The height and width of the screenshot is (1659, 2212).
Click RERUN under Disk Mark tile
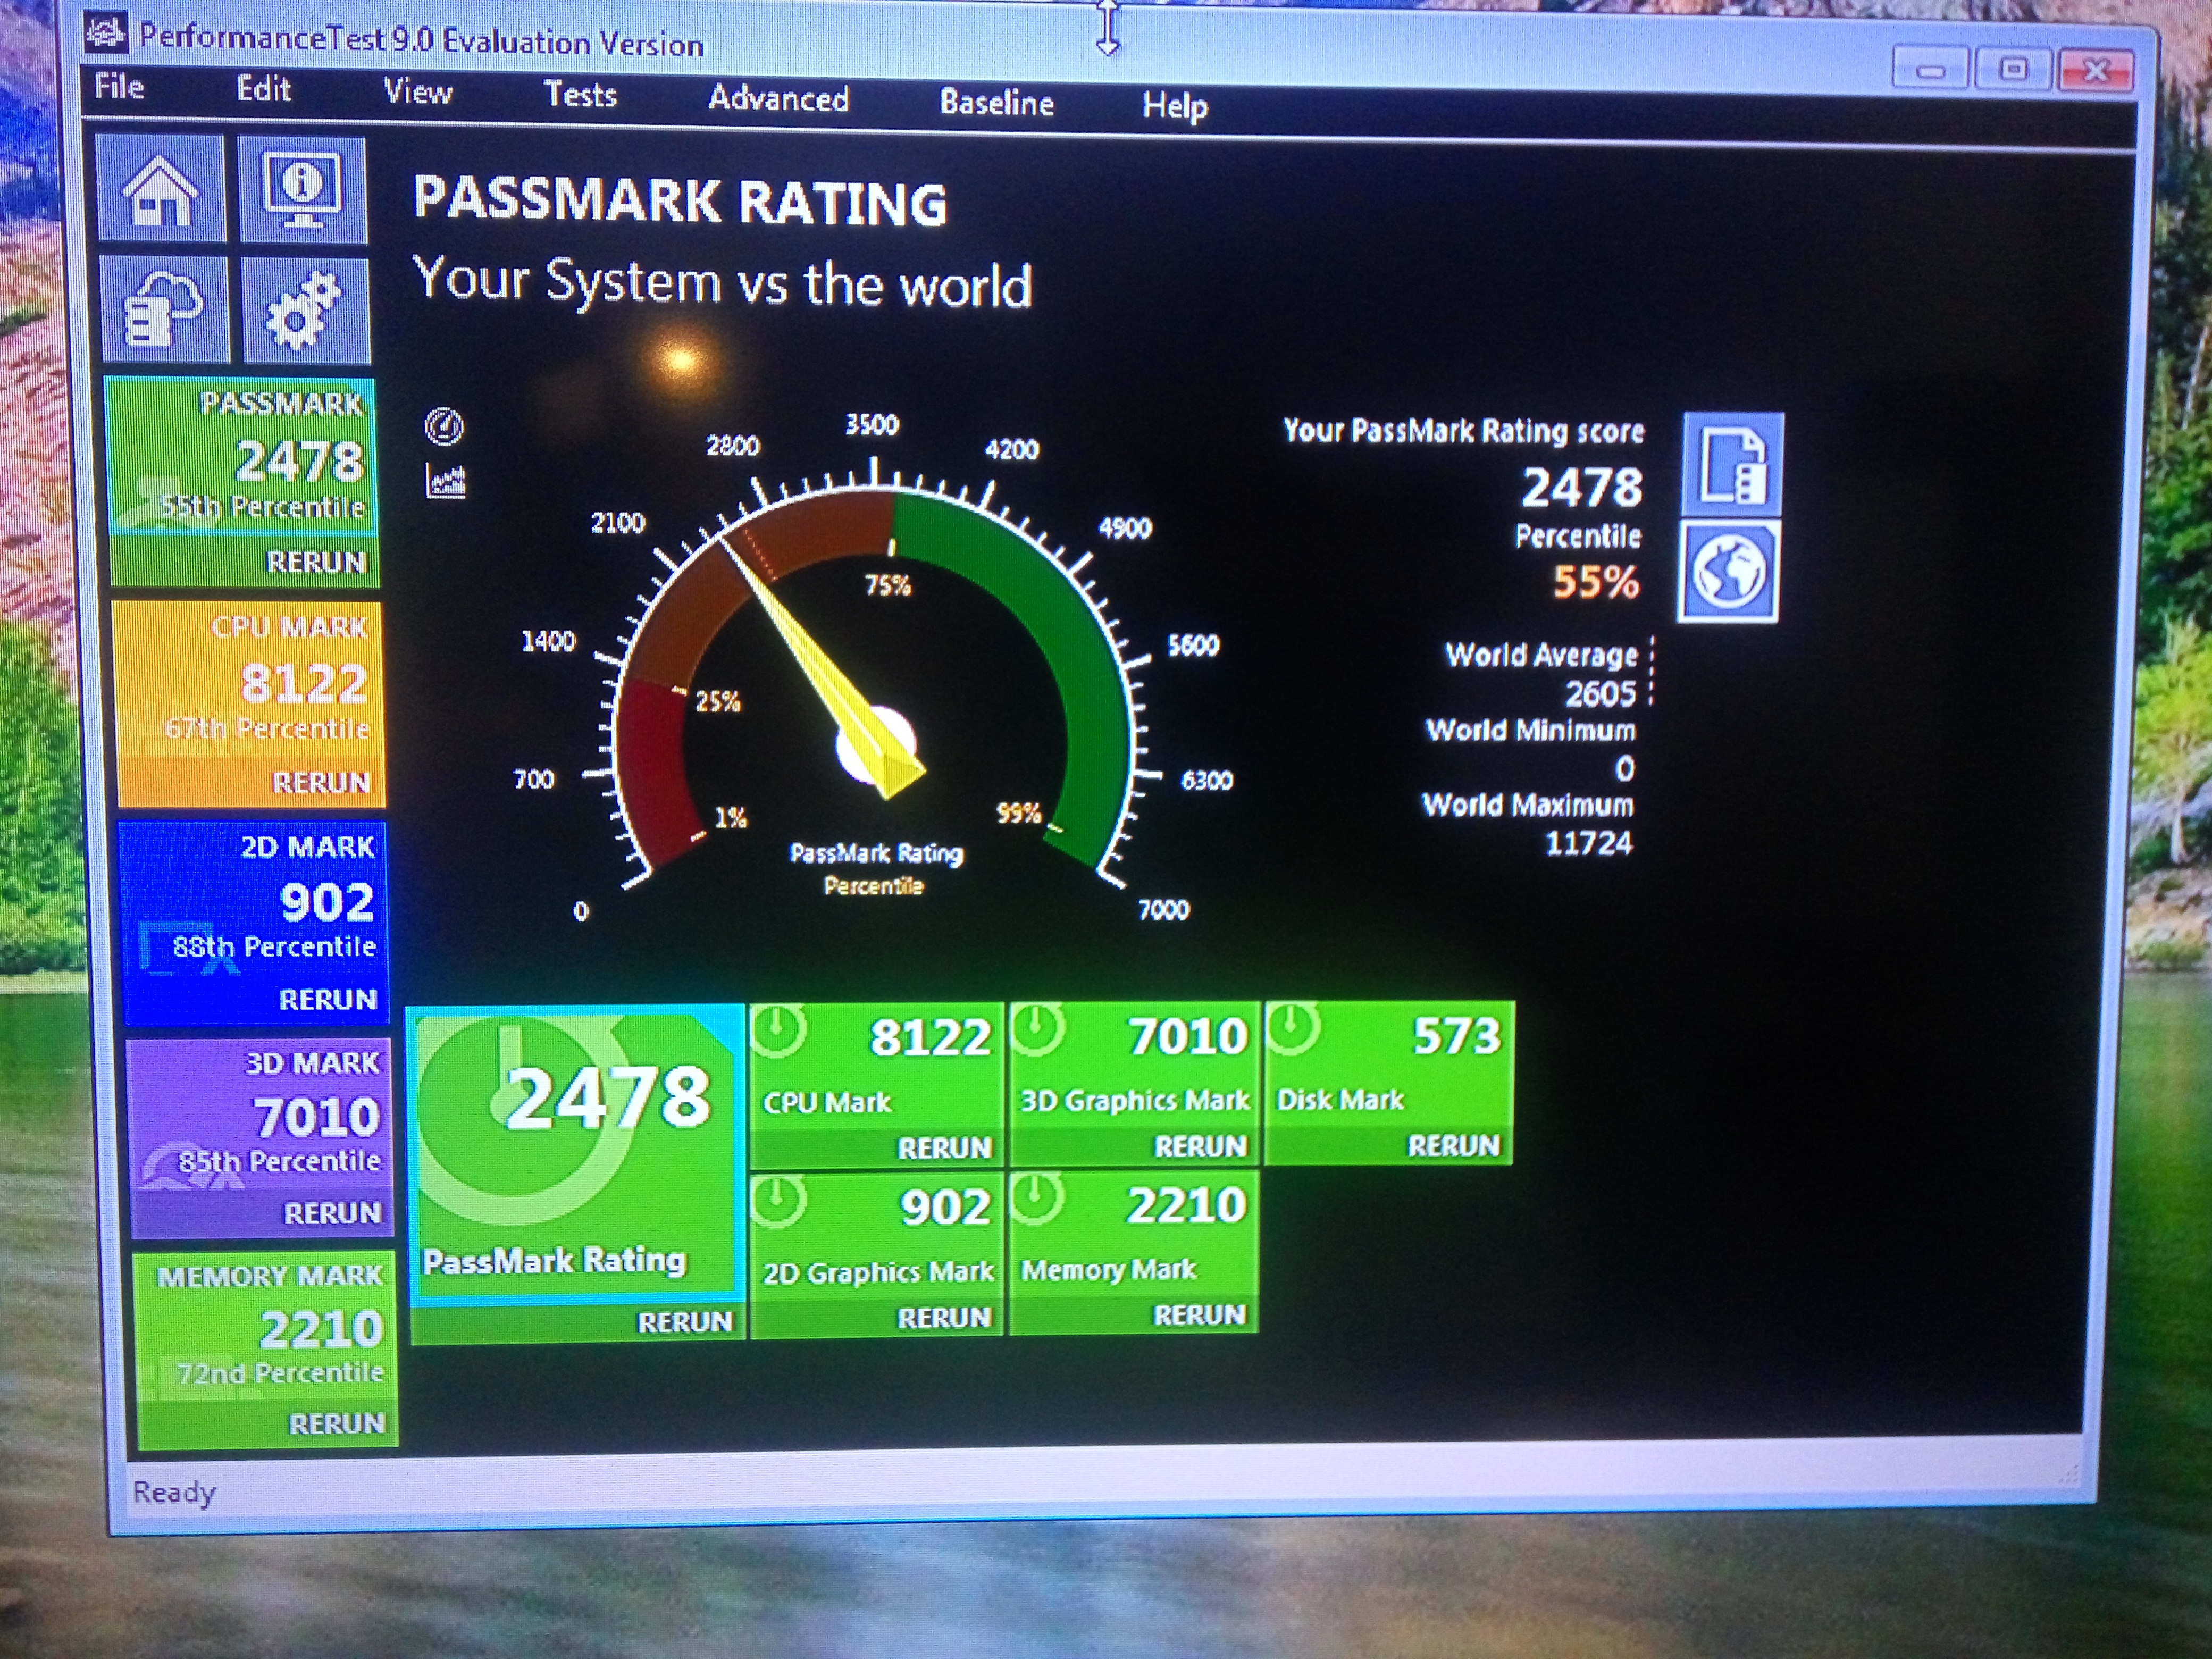pos(1453,1145)
